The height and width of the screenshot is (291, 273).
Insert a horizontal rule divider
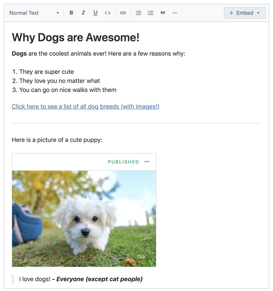pos(175,13)
